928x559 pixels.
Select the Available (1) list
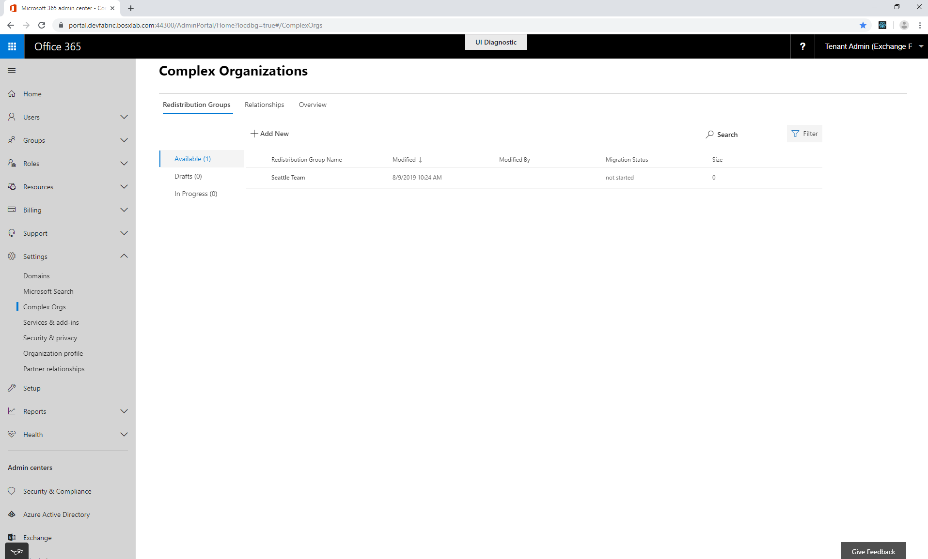[x=202, y=159]
